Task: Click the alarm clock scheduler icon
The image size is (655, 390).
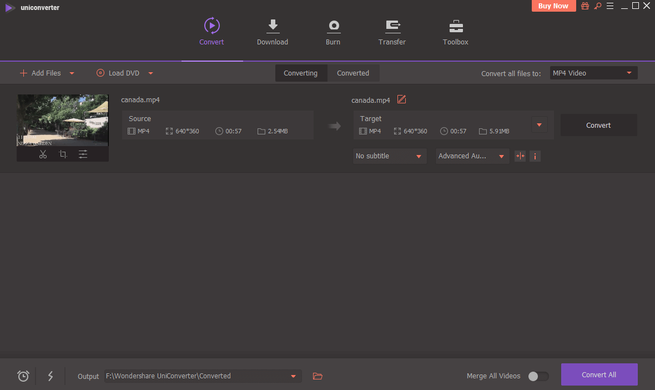Action: pos(23,376)
